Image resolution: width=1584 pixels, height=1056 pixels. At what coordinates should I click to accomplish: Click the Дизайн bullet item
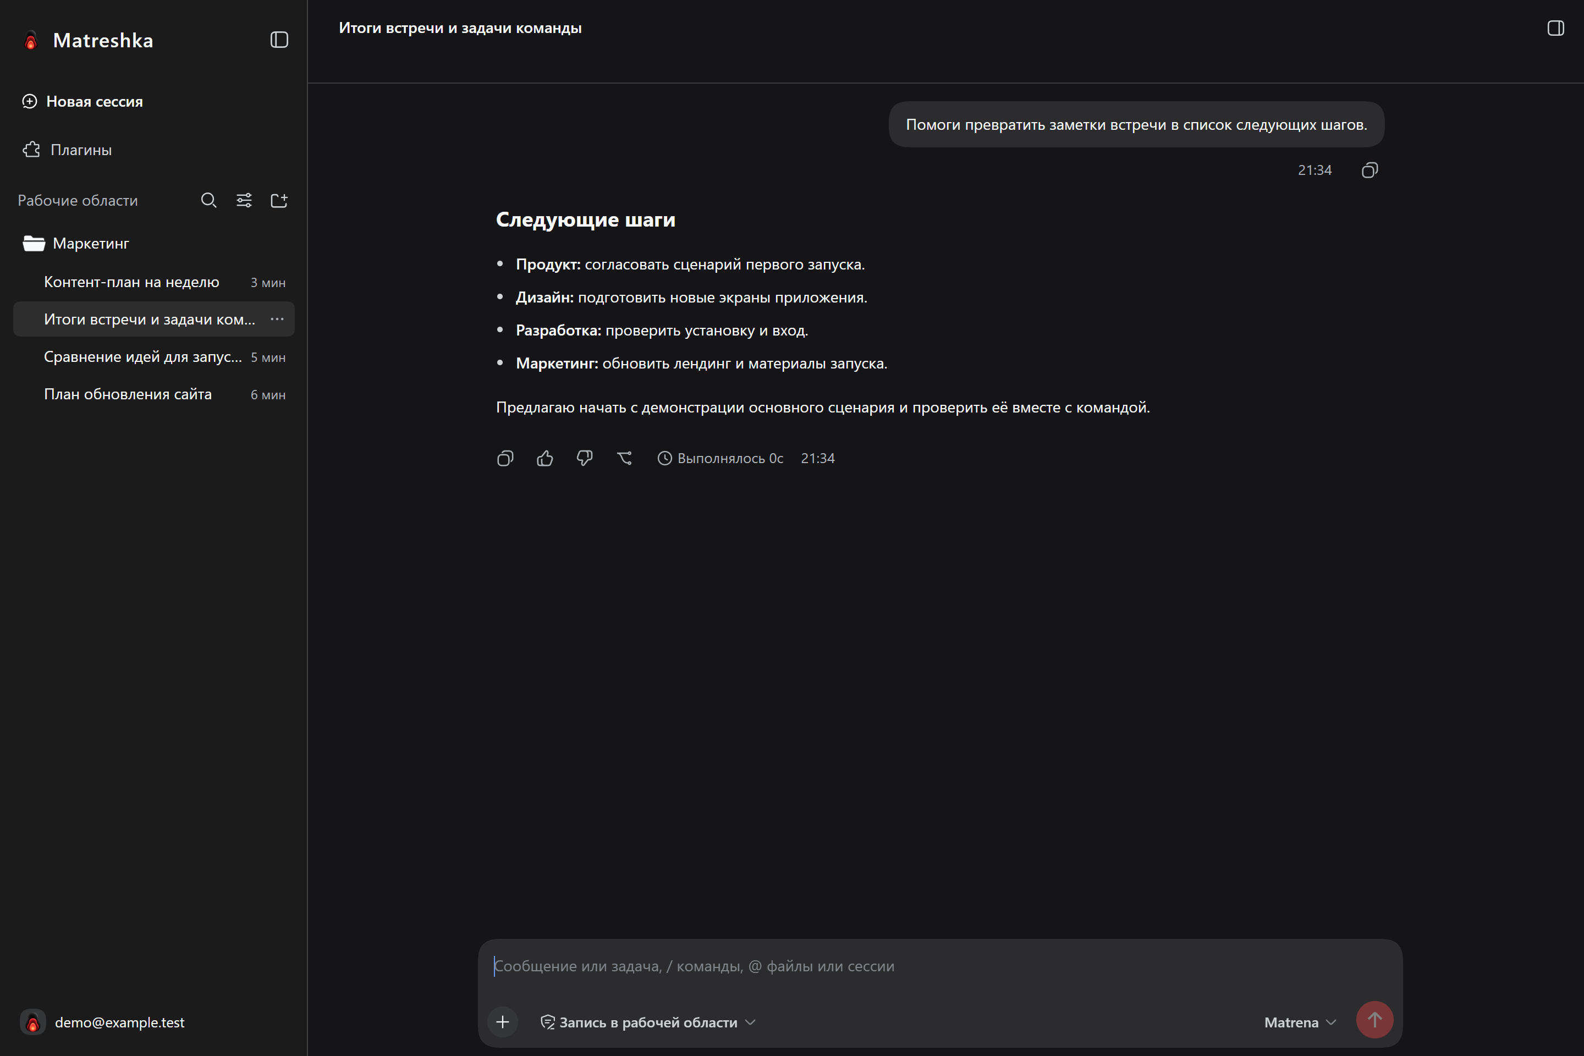692,298
